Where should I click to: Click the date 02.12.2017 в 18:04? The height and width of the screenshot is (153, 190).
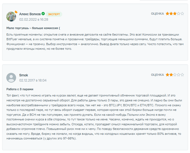[x=33, y=80]
